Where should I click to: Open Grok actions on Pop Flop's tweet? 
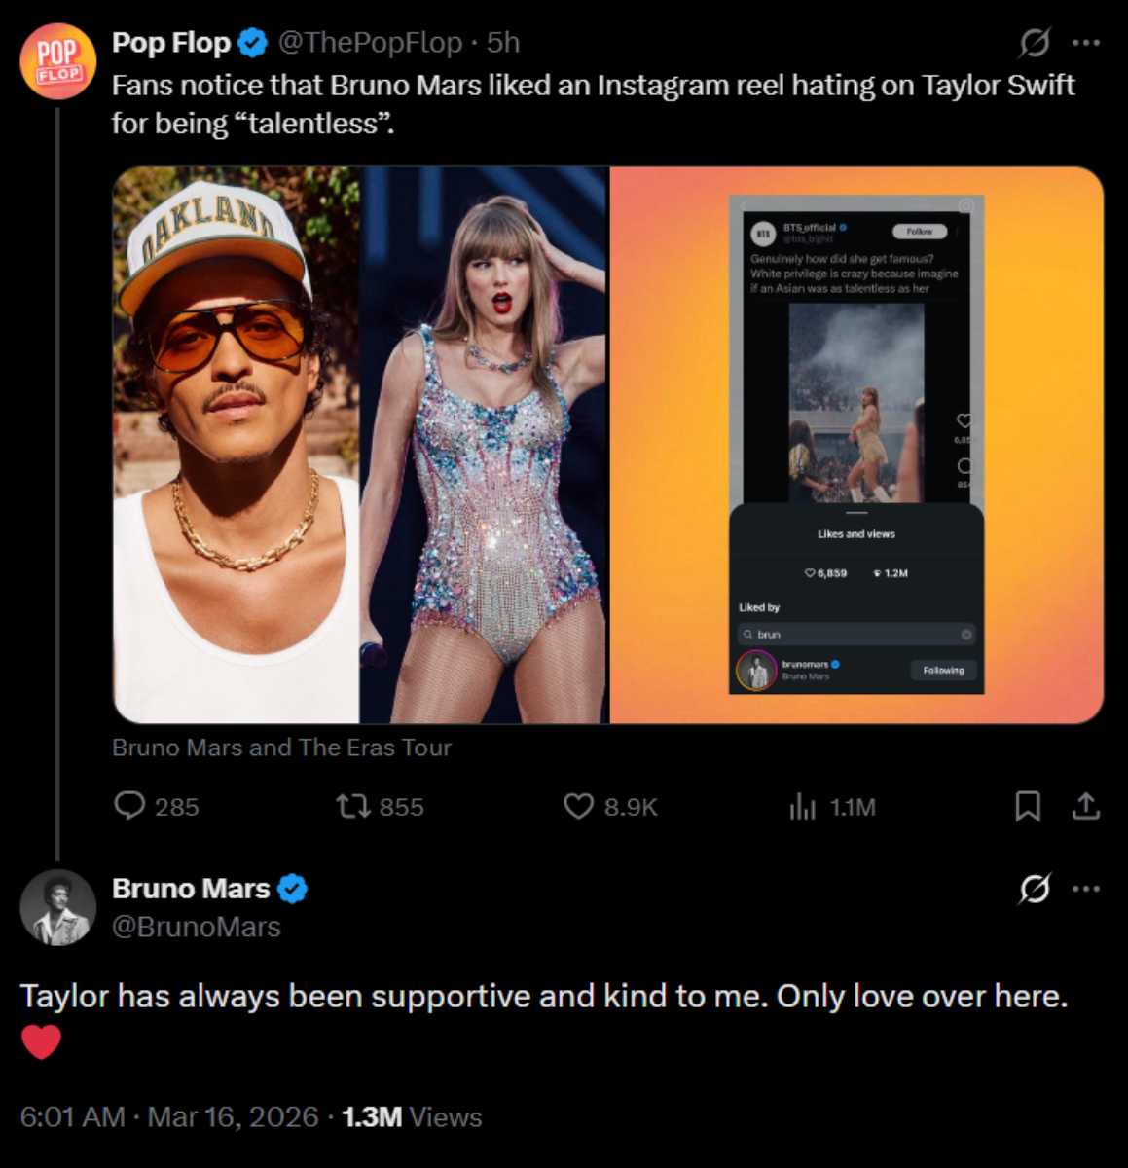click(1037, 41)
